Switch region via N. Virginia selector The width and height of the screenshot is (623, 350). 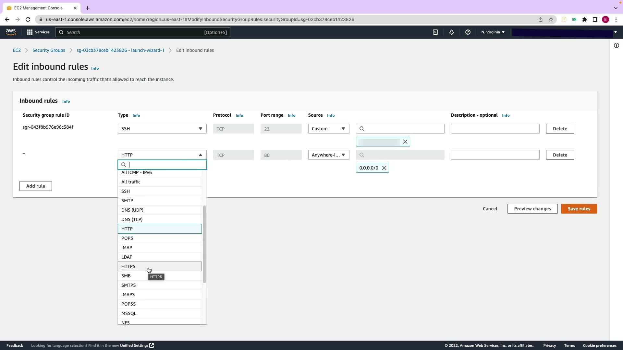(x=493, y=32)
